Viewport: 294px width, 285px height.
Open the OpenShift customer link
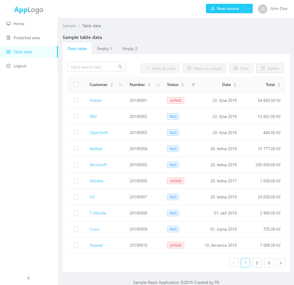coord(99,133)
